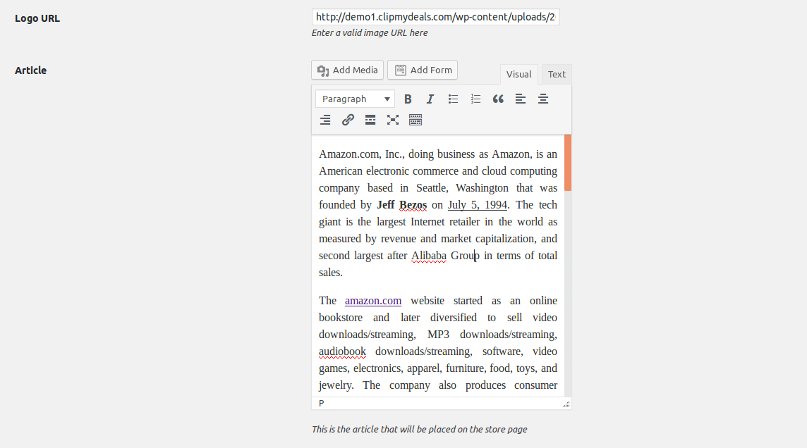Switch to the Text editor tab
Viewport: 807px width, 448px height.
click(557, 75)
